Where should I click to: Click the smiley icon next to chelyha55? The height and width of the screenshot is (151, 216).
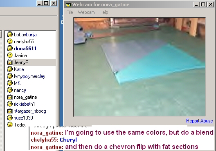(x=10, y=42)
